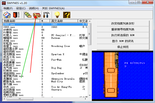Select the 地底探险.nes file
The image size is (155, 103).
pos(12,73)
